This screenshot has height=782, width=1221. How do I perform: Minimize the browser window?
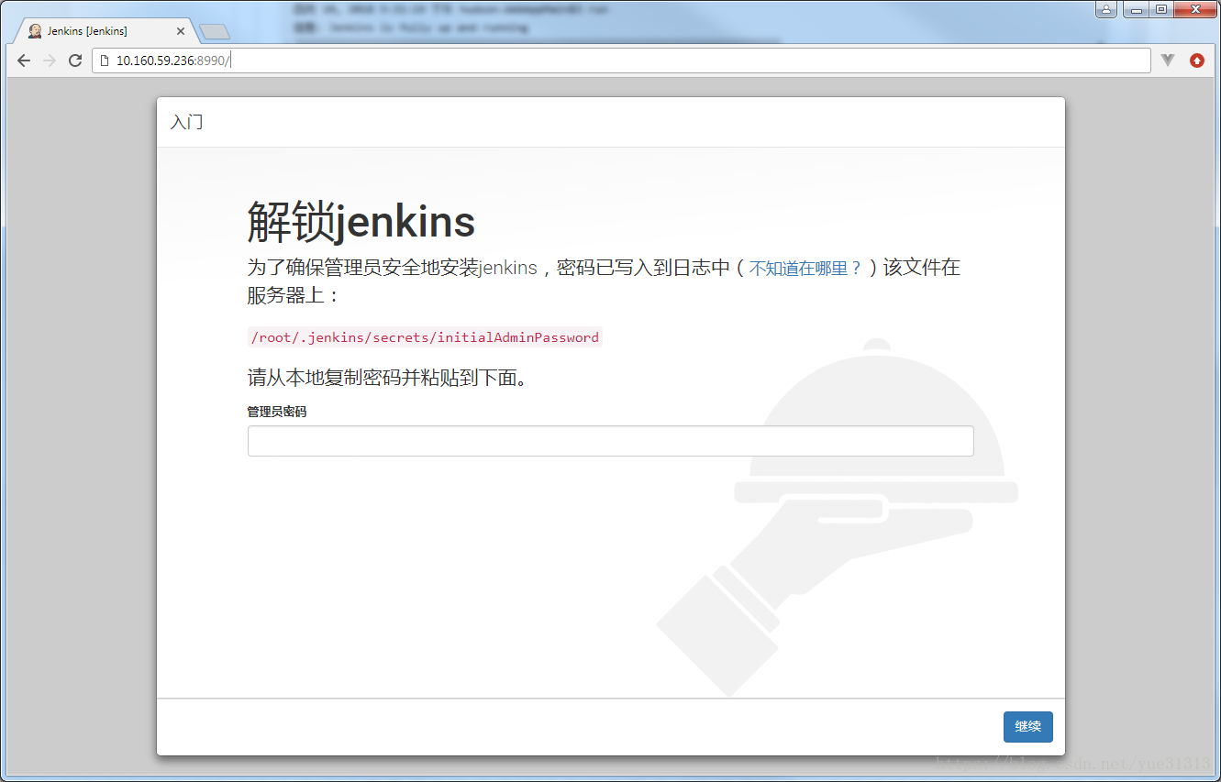pos(1136,8)
